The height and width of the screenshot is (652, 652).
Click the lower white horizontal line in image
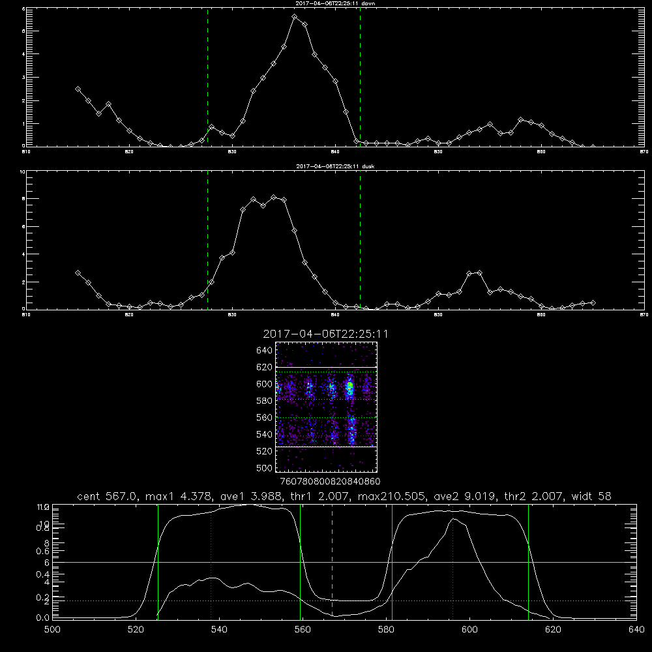pyautogui.click(x=326, y=447)
